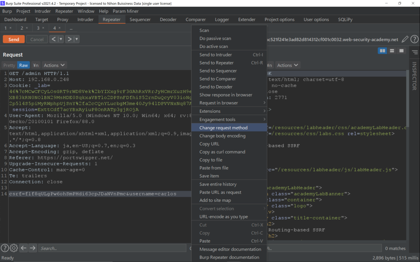This screenshot has height=262, width=420.
Task: Select Save item
Action: click(229, 176)
